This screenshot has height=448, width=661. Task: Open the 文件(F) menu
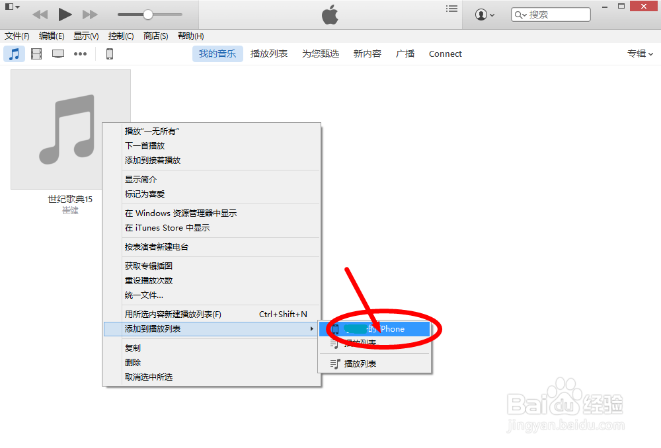point(17,36)
